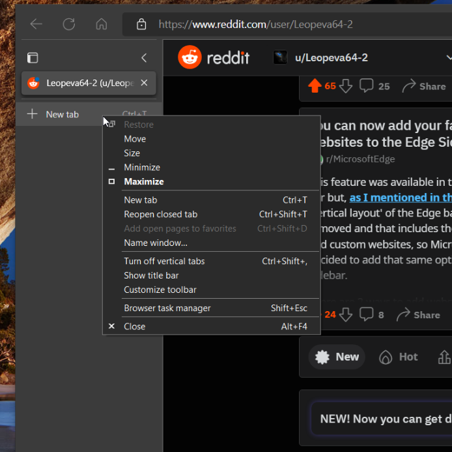Viewport: 452px width, 452px height.
Task: Switch to the Leopeva64-2 tab
Action: 89,83
